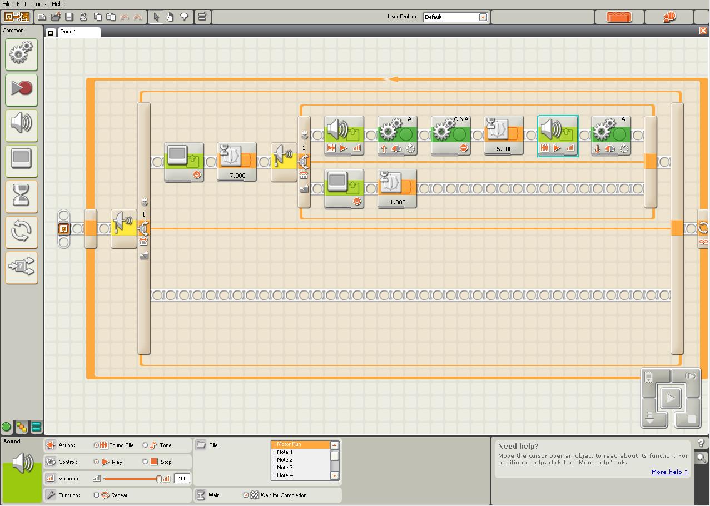Viewport: 710px width, 506px height.
Task: Enable the Repeat function checkbox
Action: pos(96,495)
